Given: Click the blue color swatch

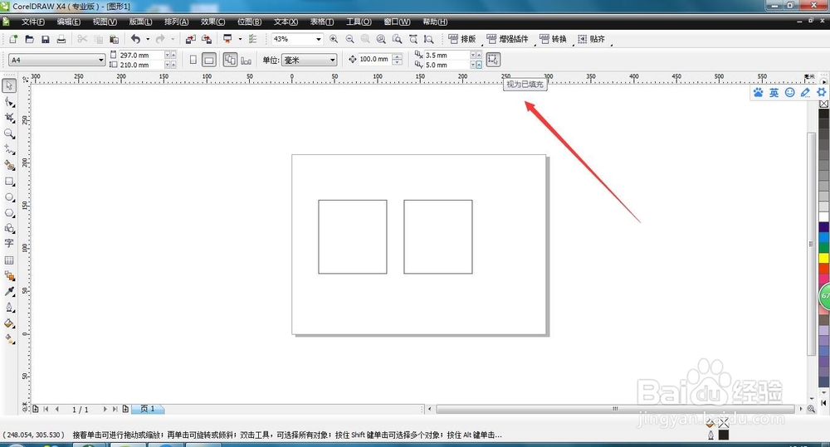Looking at the screenshot, I should [x=824, y=237].
